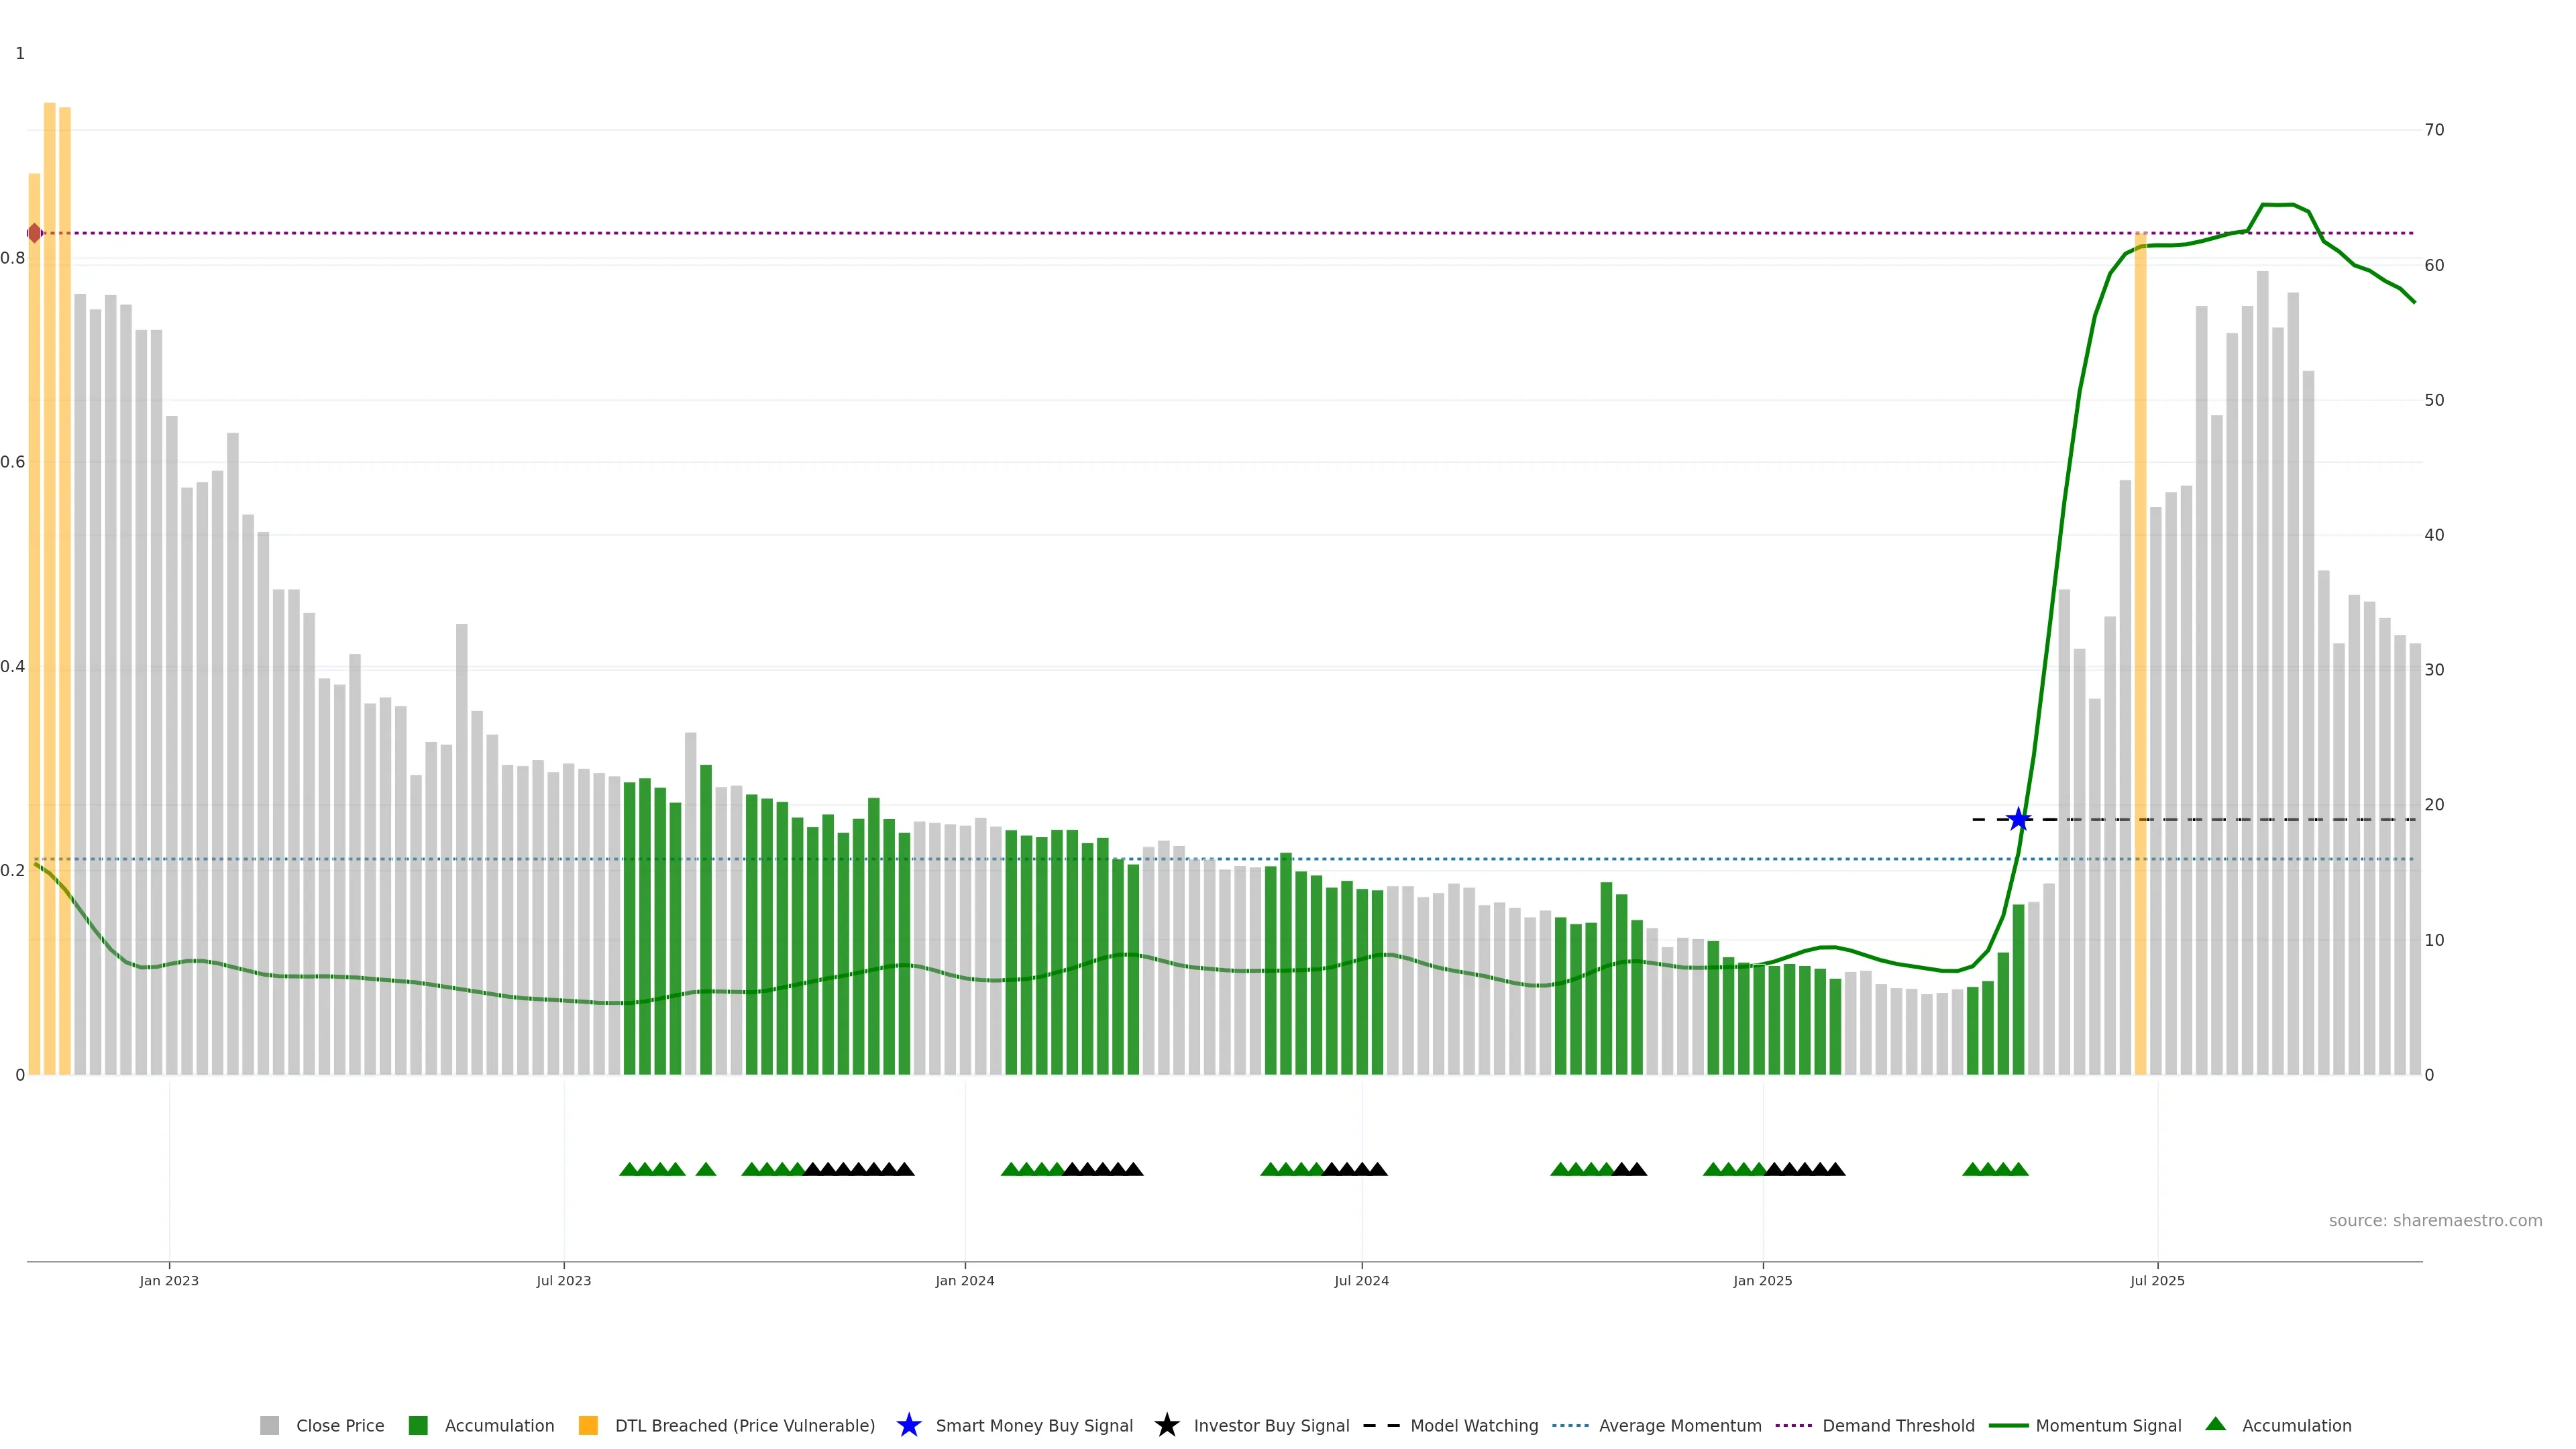Click the Jul 2024 axis label
Viewport: 2576px width, 1449px height.
pyautogui.click(x=1361, y=1281)
